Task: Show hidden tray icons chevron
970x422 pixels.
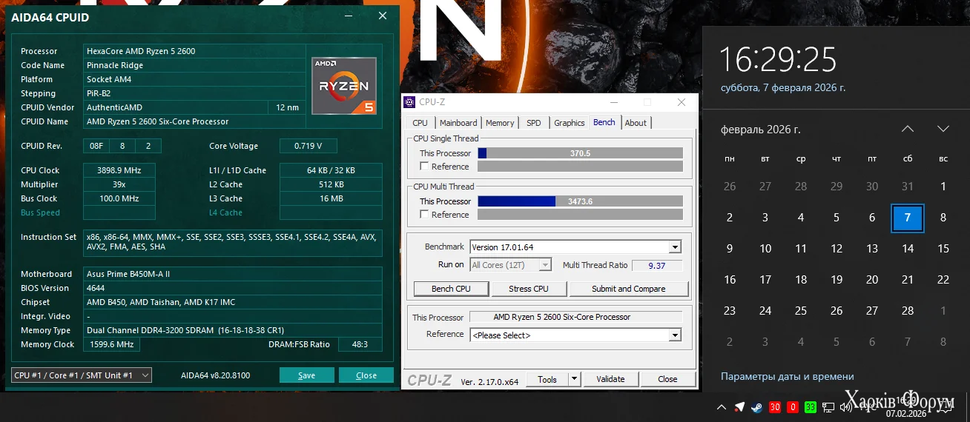Action: click(722, 406)
